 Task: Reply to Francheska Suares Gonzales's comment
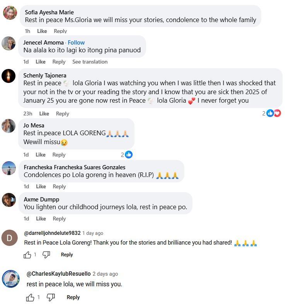[59, 186]
